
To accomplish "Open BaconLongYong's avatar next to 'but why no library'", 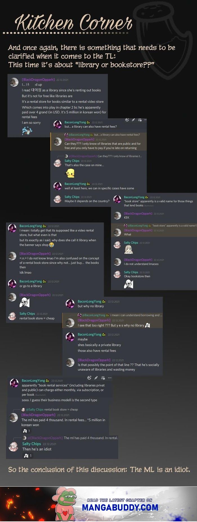I will tap(70, 303).
